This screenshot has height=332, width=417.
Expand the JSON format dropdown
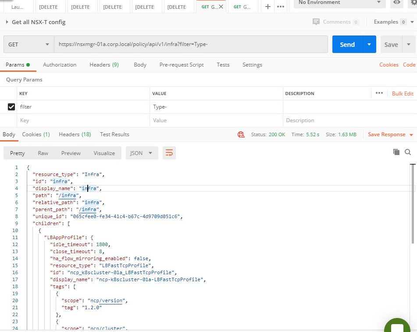click(x=142, y=153)
